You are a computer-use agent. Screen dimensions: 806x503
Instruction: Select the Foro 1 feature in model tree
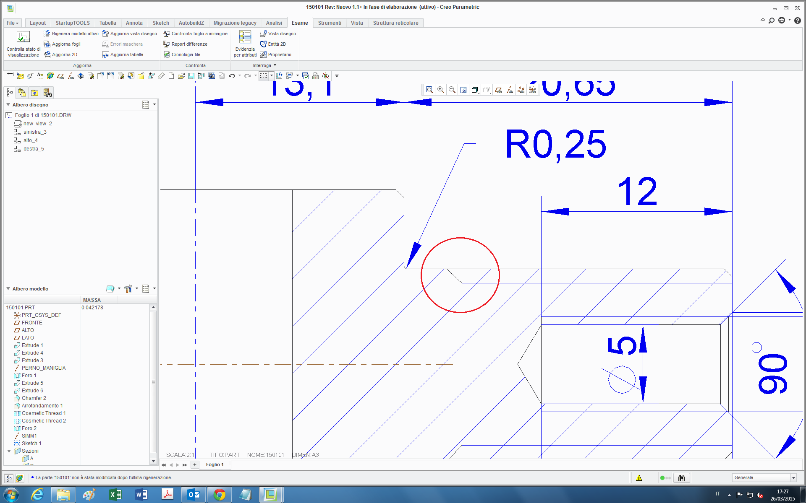(x=29, y=375)
